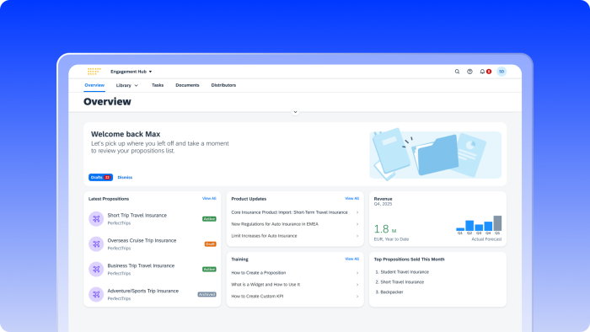Click the red notification count badge
This screenshot has height=332, width=590.
[x=489, y=72]
